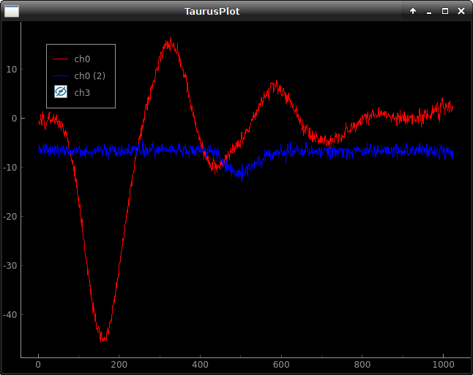Click the red curve's second peak near x=600
The width and height of the screenshot is (473, 375).
click(x=276, y=85)
